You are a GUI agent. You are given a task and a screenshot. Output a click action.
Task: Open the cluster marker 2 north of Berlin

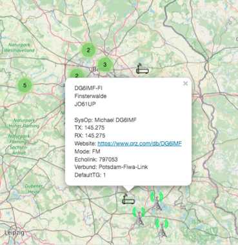coord(88,50)
